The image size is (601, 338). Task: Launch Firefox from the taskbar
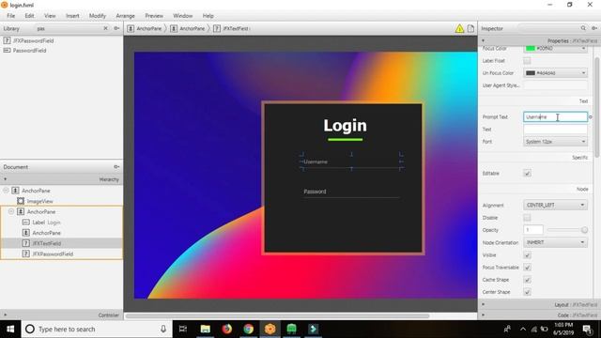[227, 330]
